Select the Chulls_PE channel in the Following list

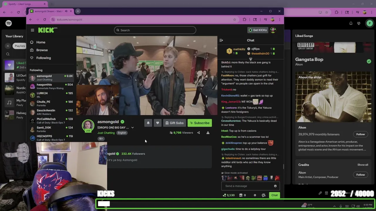pos(51,103)
